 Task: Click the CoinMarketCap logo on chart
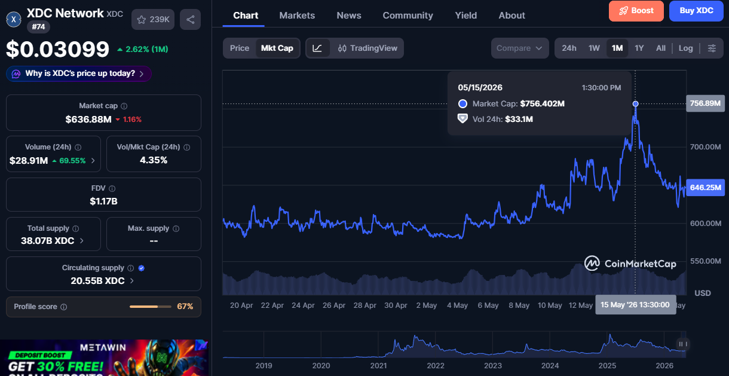630,263
